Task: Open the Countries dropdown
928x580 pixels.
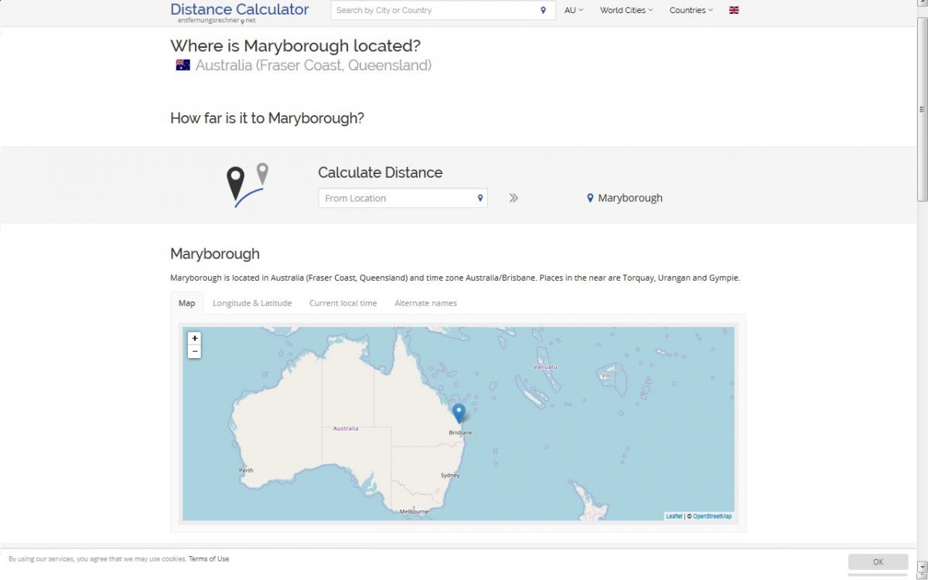Action: point(691,10)
